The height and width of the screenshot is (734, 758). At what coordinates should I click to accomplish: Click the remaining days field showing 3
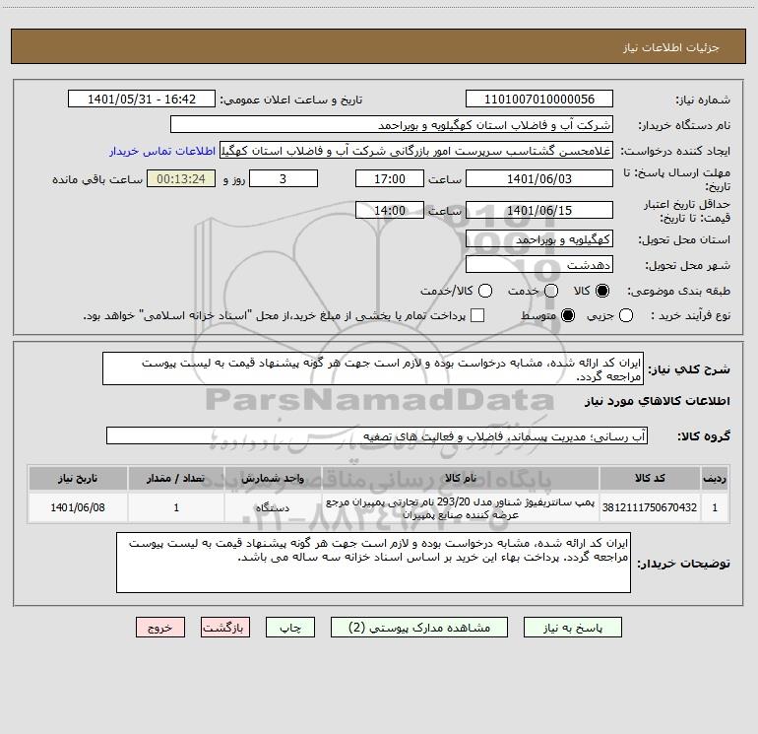point(284,178)
